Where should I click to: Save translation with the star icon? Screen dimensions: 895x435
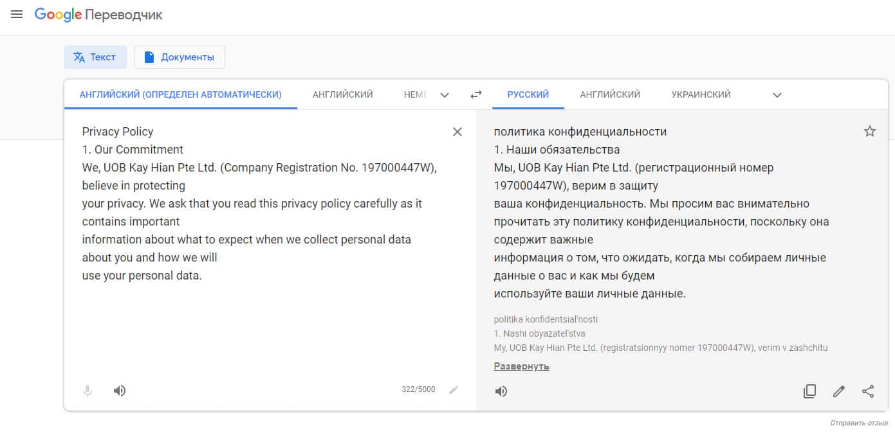(870, 132)
